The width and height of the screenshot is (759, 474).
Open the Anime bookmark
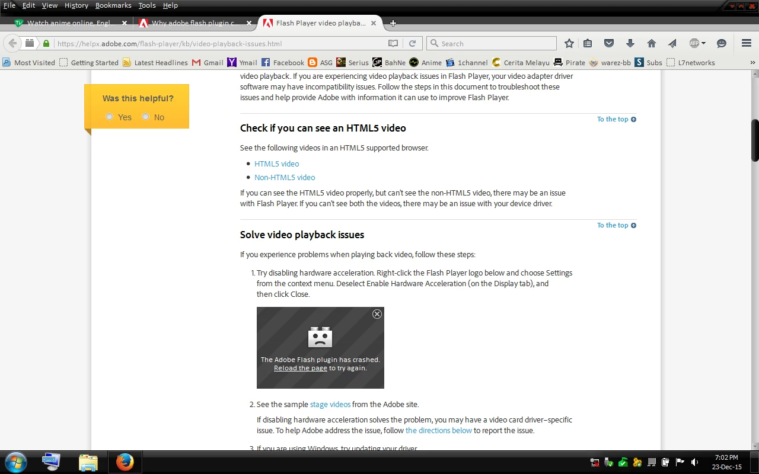coord(425,62)
